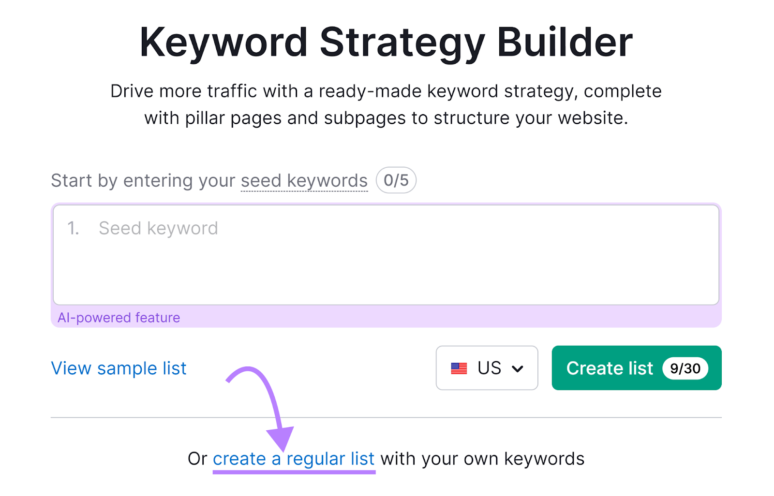Screen dimensions: 774x496
Task: Click the green Create list area
Action: pos(610,368)
